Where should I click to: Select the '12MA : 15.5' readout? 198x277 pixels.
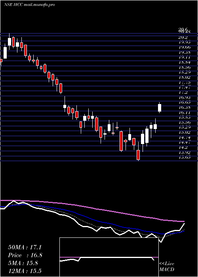click(x=25, y=271)
